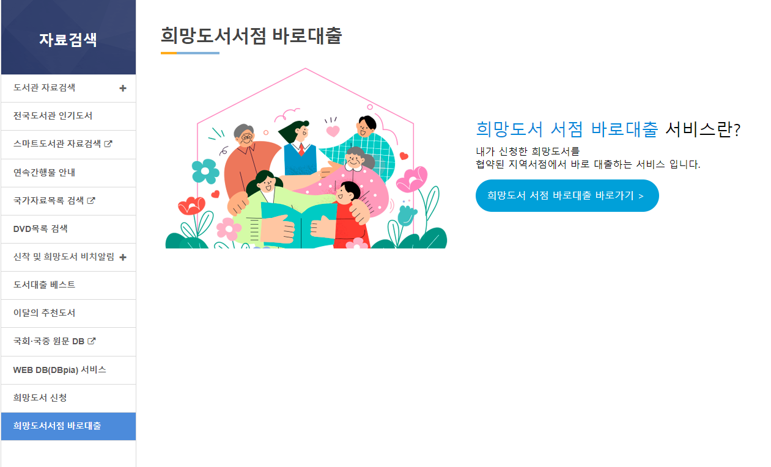Select 희망도서 신청 in sidebar
The image size is (771, 467).
(68, 398)
